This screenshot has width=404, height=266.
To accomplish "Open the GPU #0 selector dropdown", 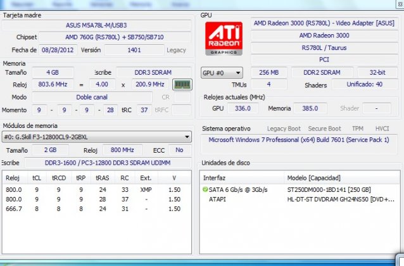I will tap(222, 73).
